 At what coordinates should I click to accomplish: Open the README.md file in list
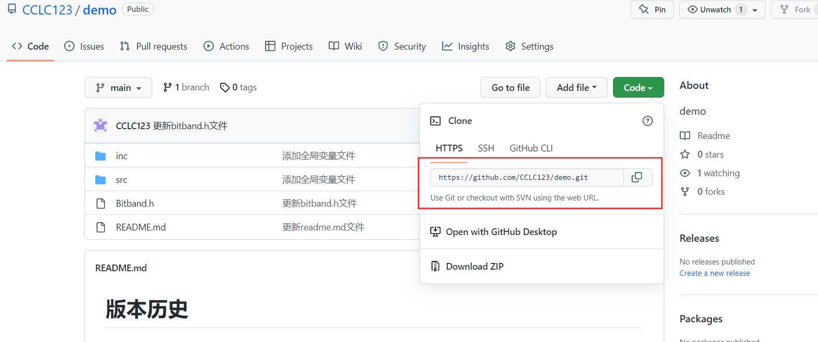pos(141,227)
